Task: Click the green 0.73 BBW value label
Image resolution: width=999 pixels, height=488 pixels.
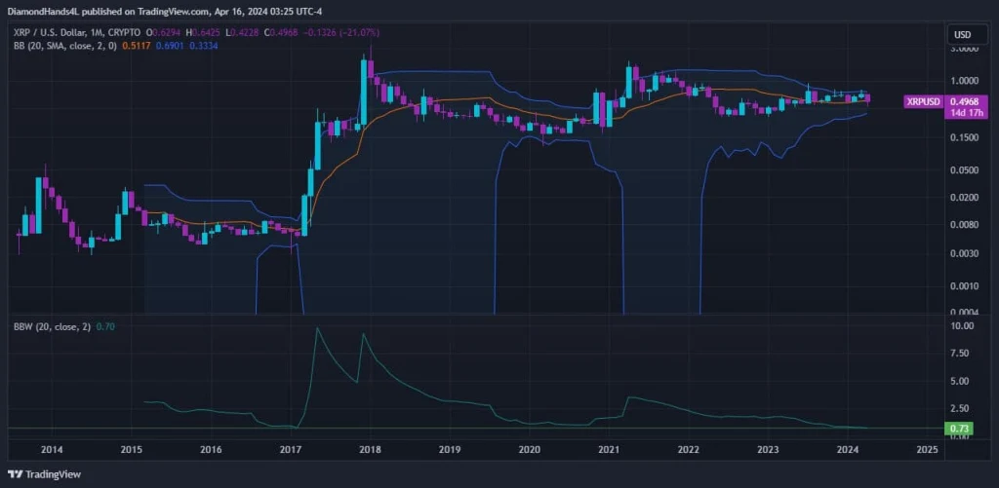Action: pyautogui.click(x=960, y=429)
